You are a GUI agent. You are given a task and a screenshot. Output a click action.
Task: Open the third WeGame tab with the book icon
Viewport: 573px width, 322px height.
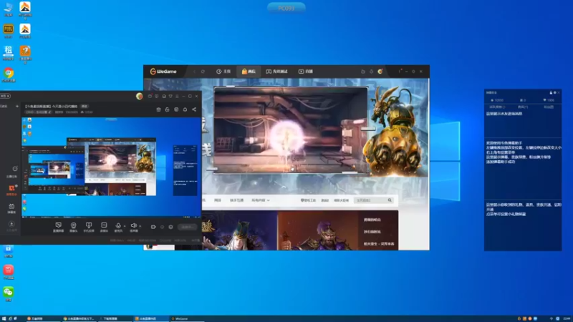point(276,72)
